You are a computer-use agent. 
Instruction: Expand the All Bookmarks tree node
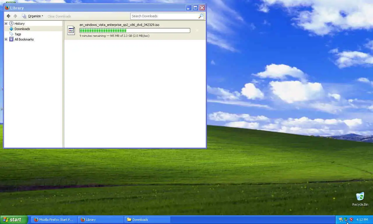coord(6,39)
